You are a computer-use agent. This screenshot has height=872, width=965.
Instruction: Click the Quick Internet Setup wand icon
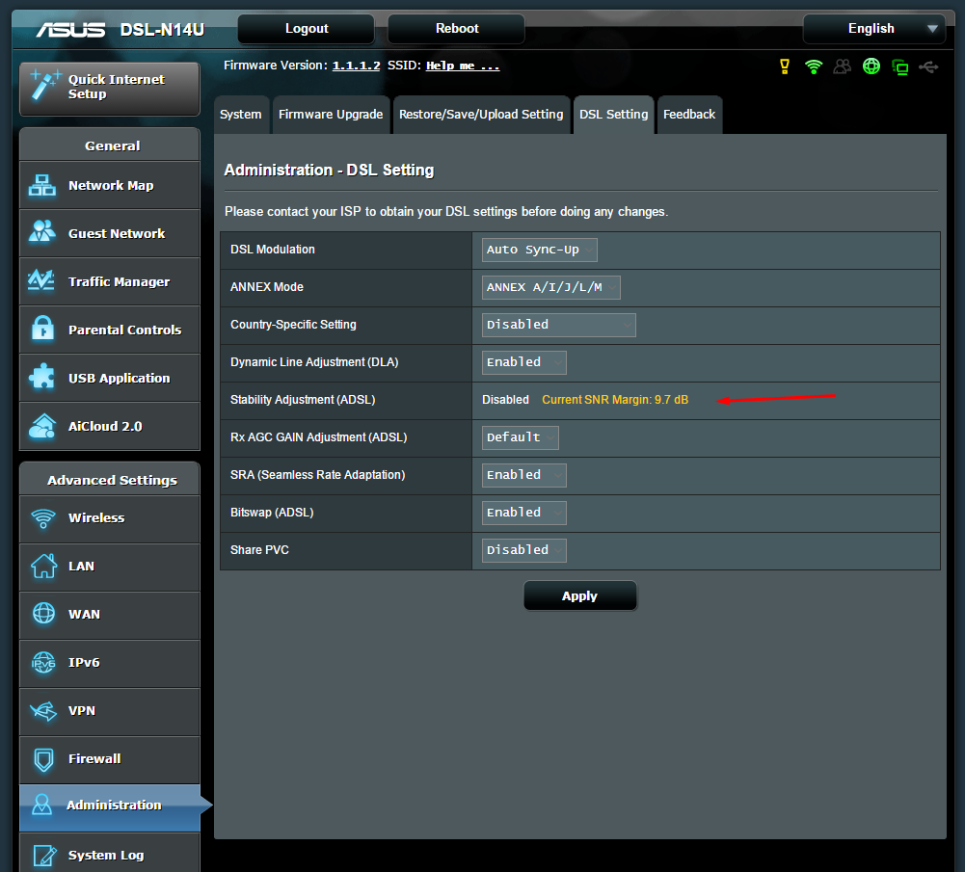click(x=45, y=85)
